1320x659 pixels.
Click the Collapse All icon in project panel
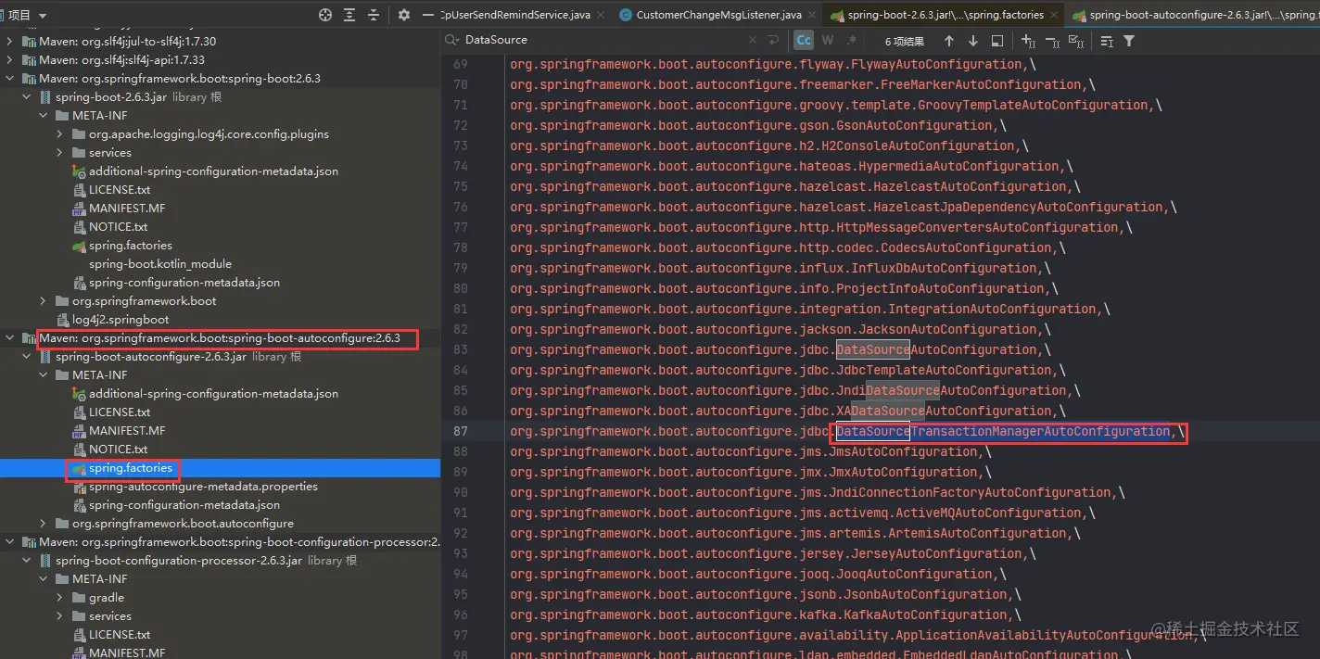374,15
